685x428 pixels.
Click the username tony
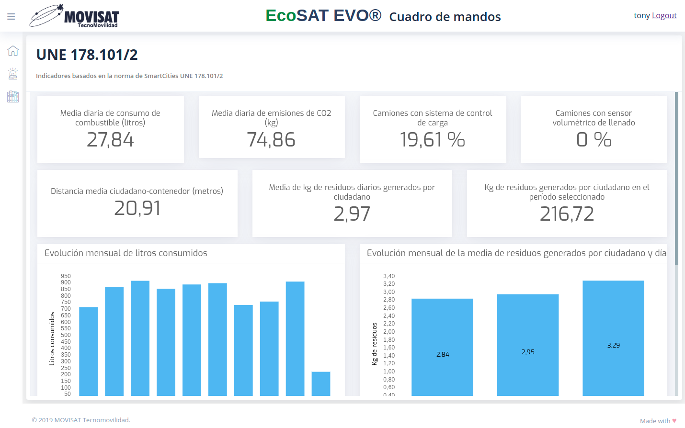641,15
